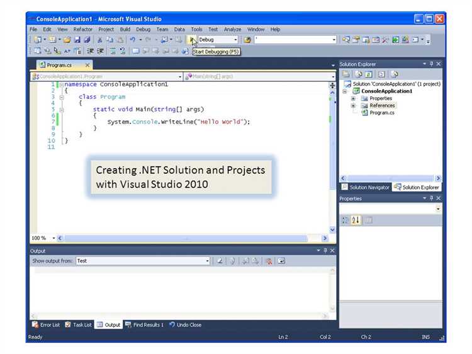Viewport: 472px width, 354px height.
Task: Open the Analyze menu
Action: 232,29
